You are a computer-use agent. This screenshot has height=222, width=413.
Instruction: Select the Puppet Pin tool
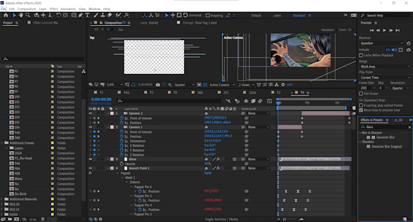127,15
